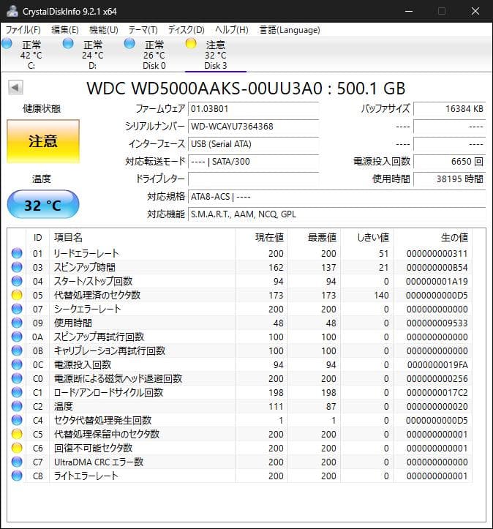Switch to the D: disk tab
Viewport: 493px width, 529px height.
(93, 54)
